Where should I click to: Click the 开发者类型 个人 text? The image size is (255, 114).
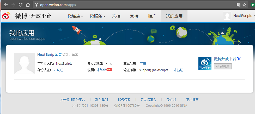[x=100, y=64]
